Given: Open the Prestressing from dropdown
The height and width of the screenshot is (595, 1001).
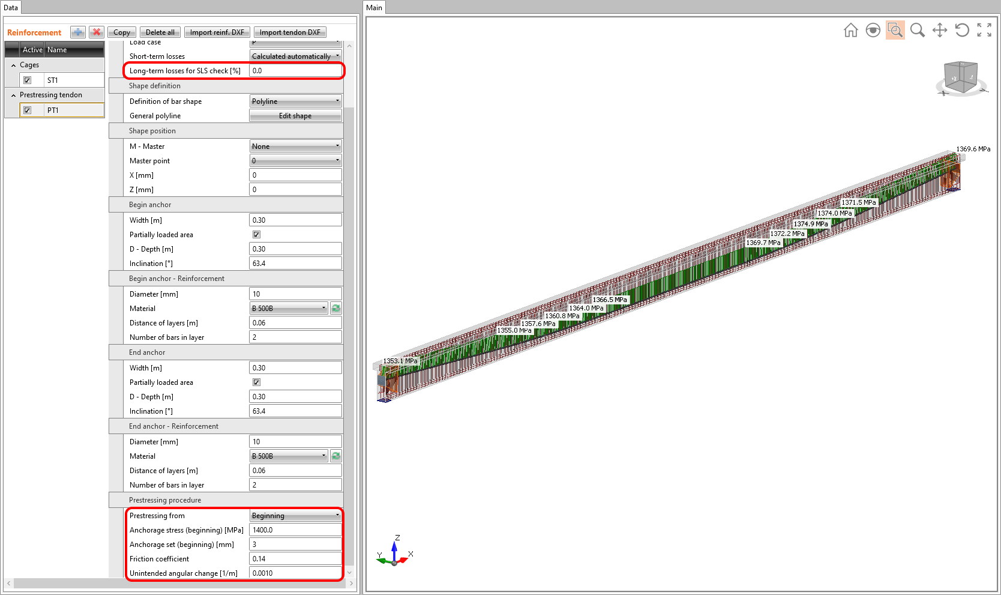Looking at the screenshot, I should click(337, 515).
